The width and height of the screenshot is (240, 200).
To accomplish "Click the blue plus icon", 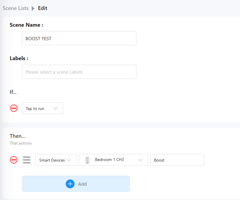I will (70, 184).
